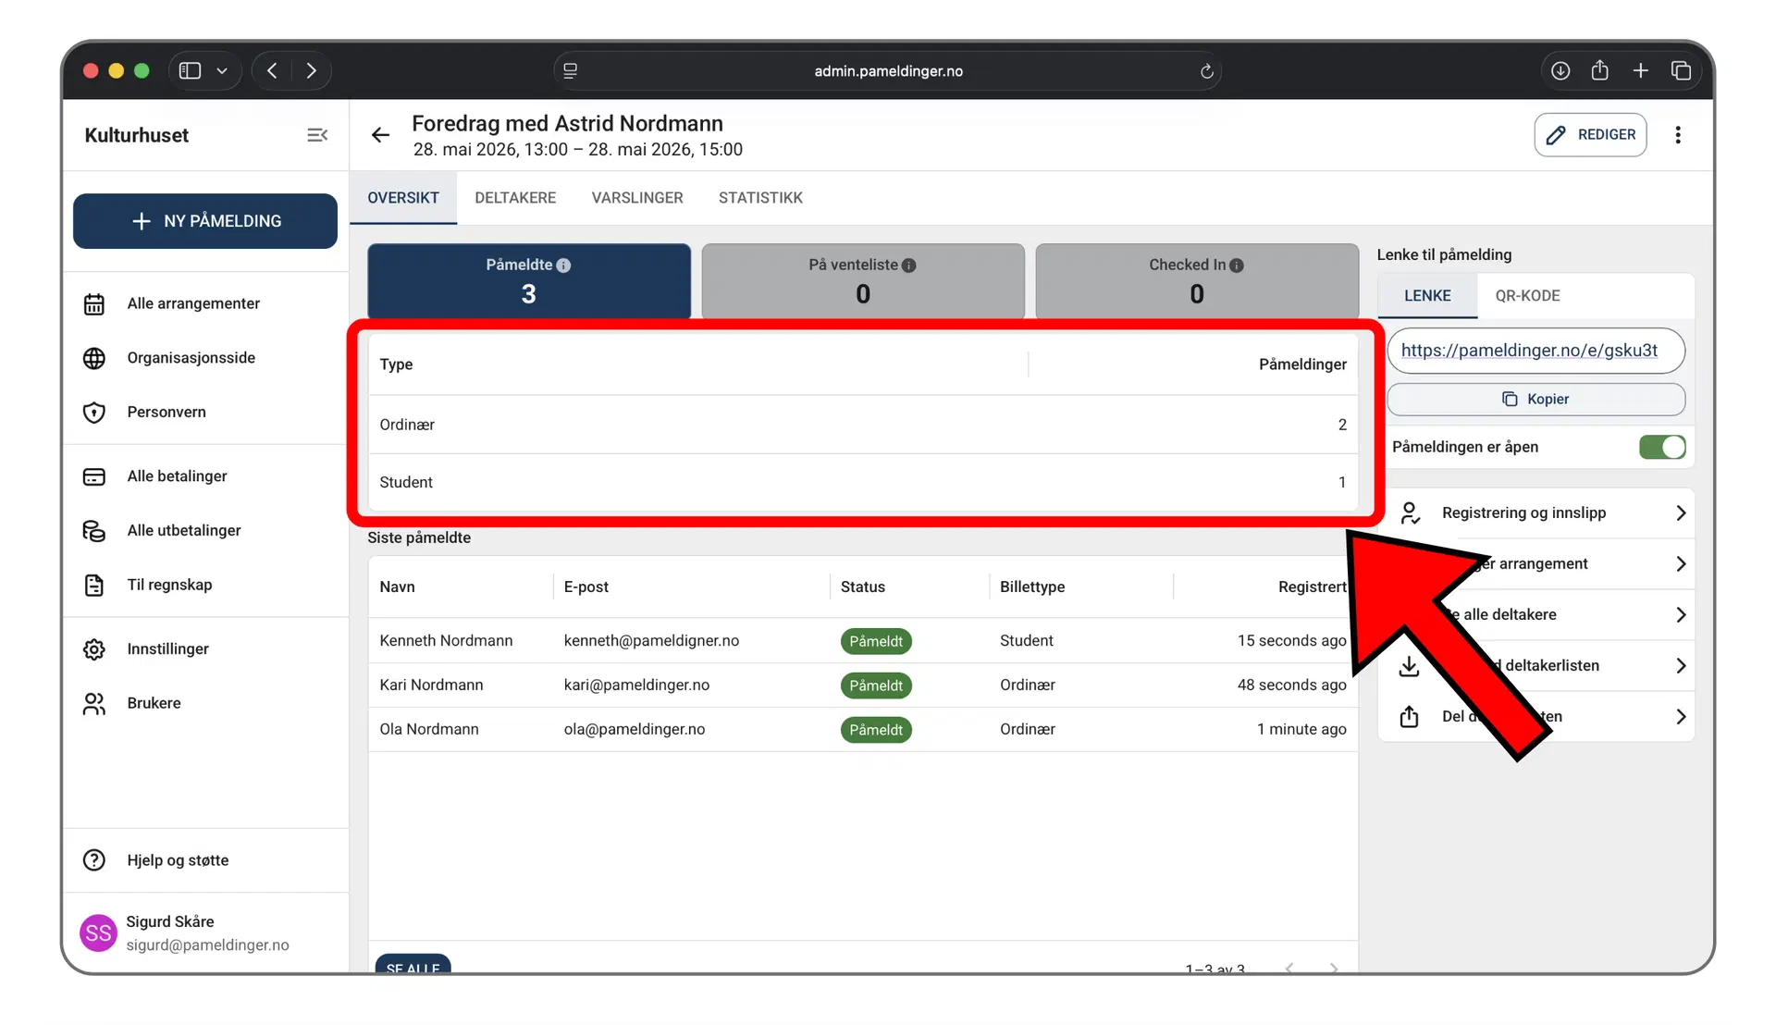Click the Personvern shield icon
The height and width of the screenshot is (1025, 1776).
pyautogui.click(x=94, y=413)
